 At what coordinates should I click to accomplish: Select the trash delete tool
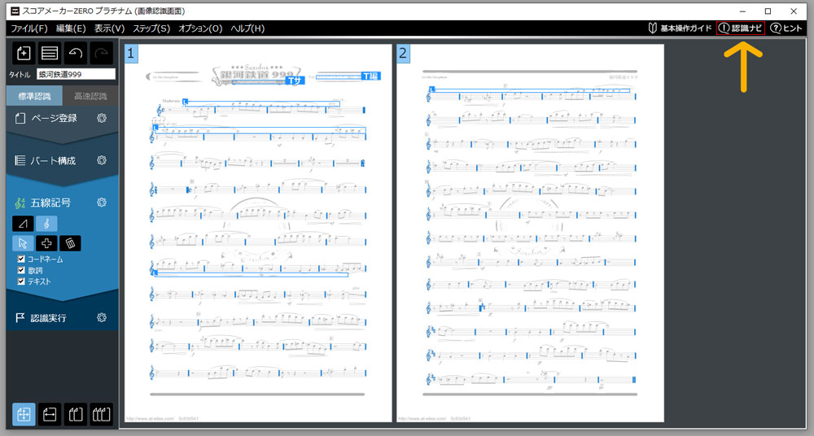tap(70, 243)
